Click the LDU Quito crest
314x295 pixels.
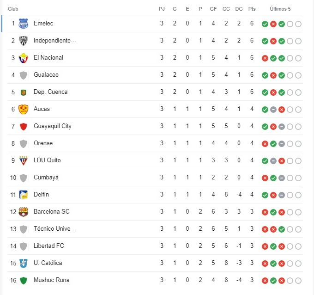[24, 160]
